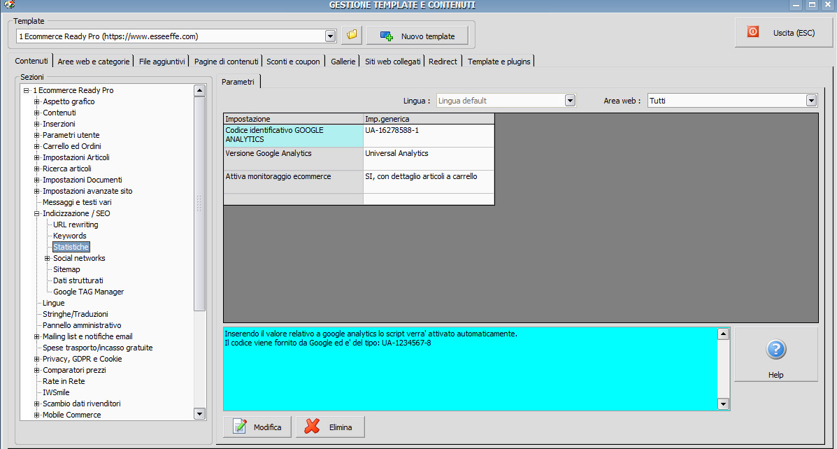
Task: Click the Versione Google Analytics row
Action: (x=293, y=159)
